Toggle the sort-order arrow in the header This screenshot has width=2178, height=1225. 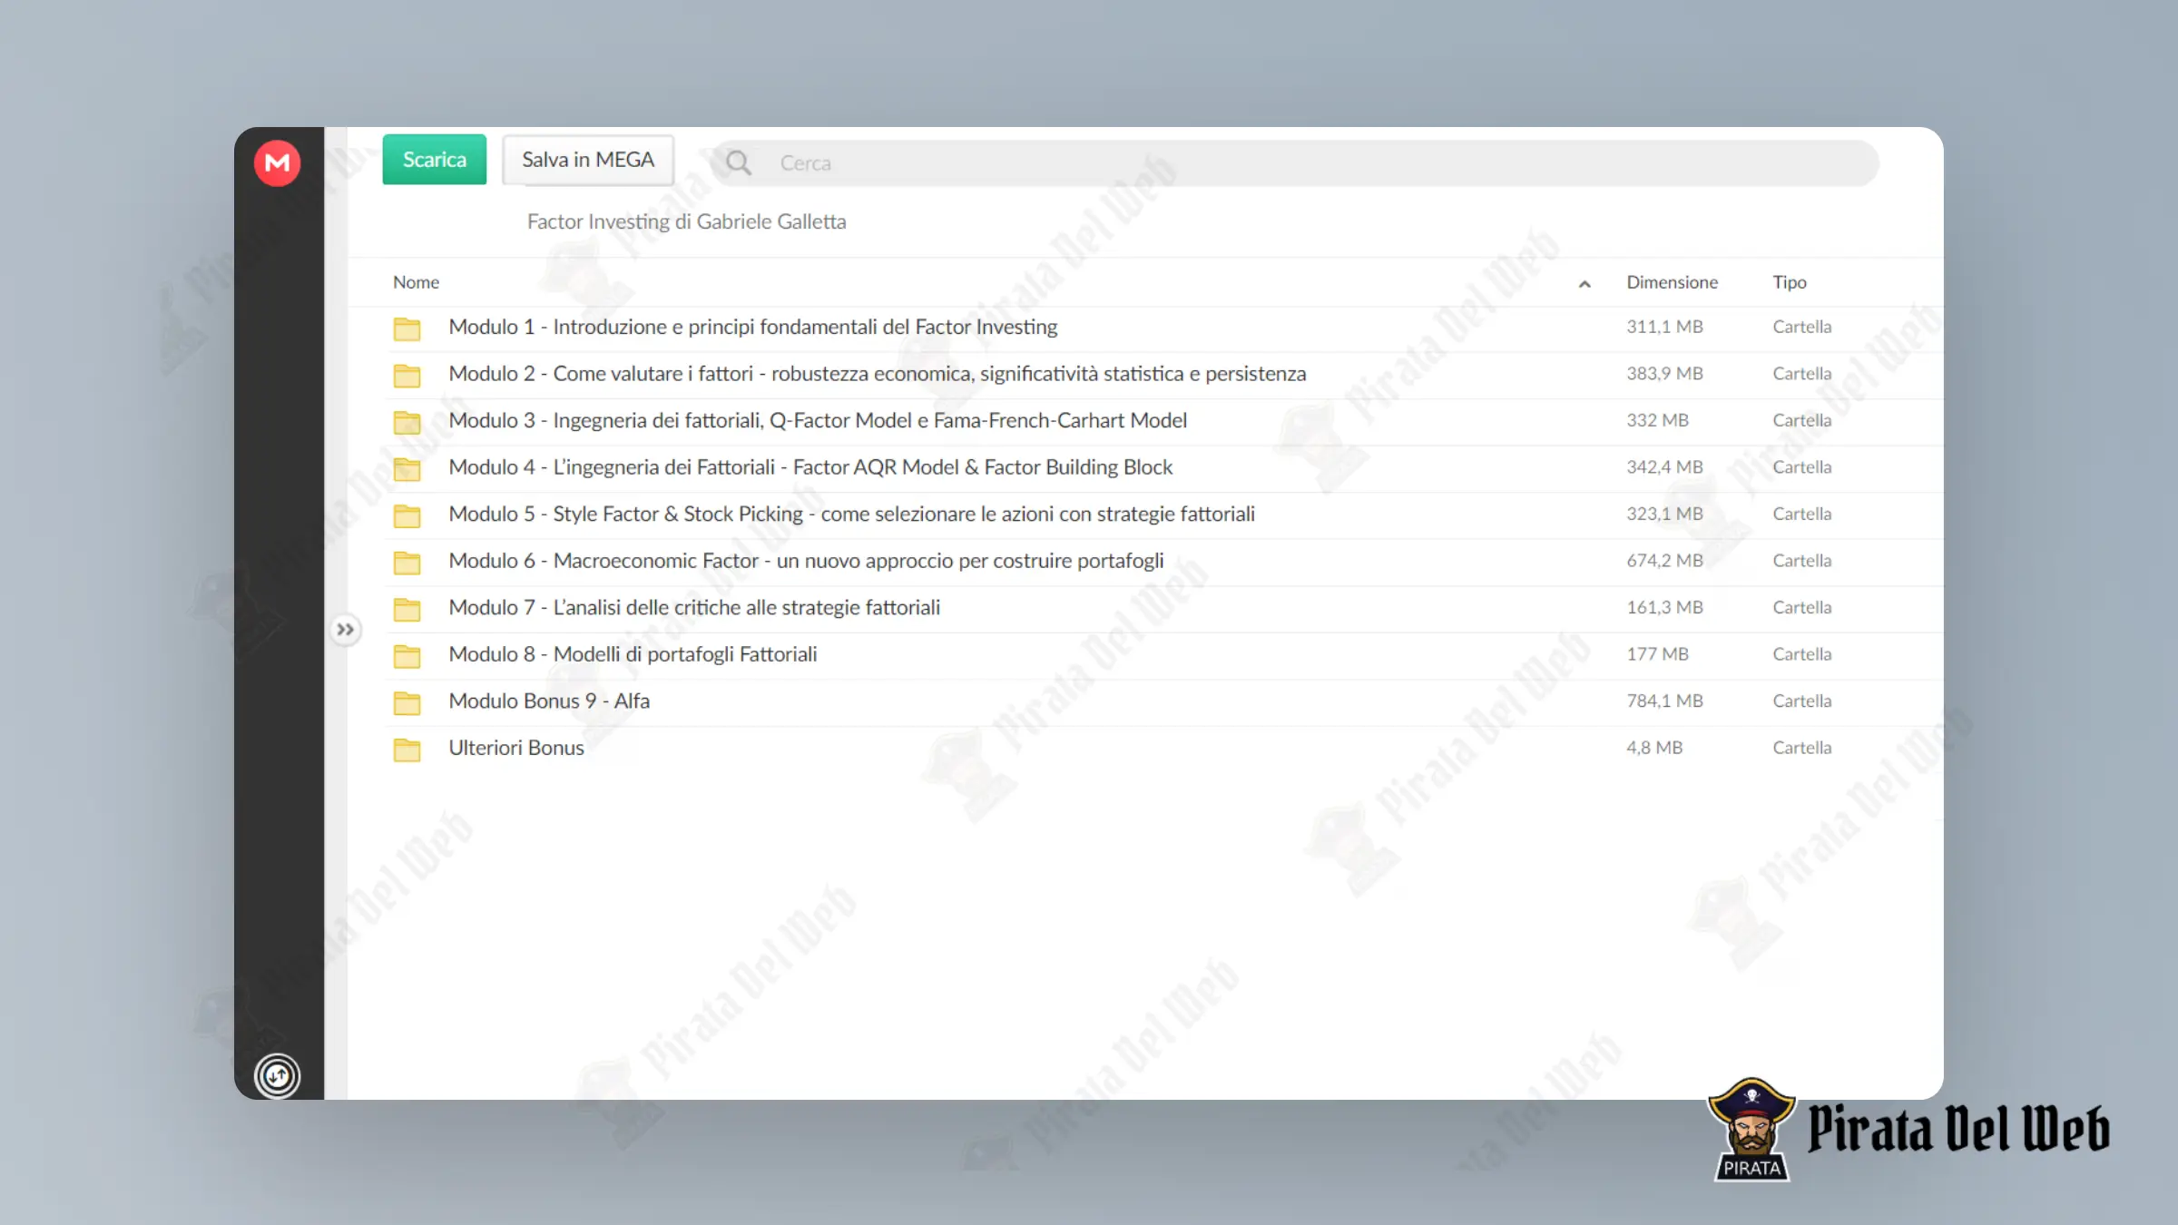click(x=1584, y=284)
